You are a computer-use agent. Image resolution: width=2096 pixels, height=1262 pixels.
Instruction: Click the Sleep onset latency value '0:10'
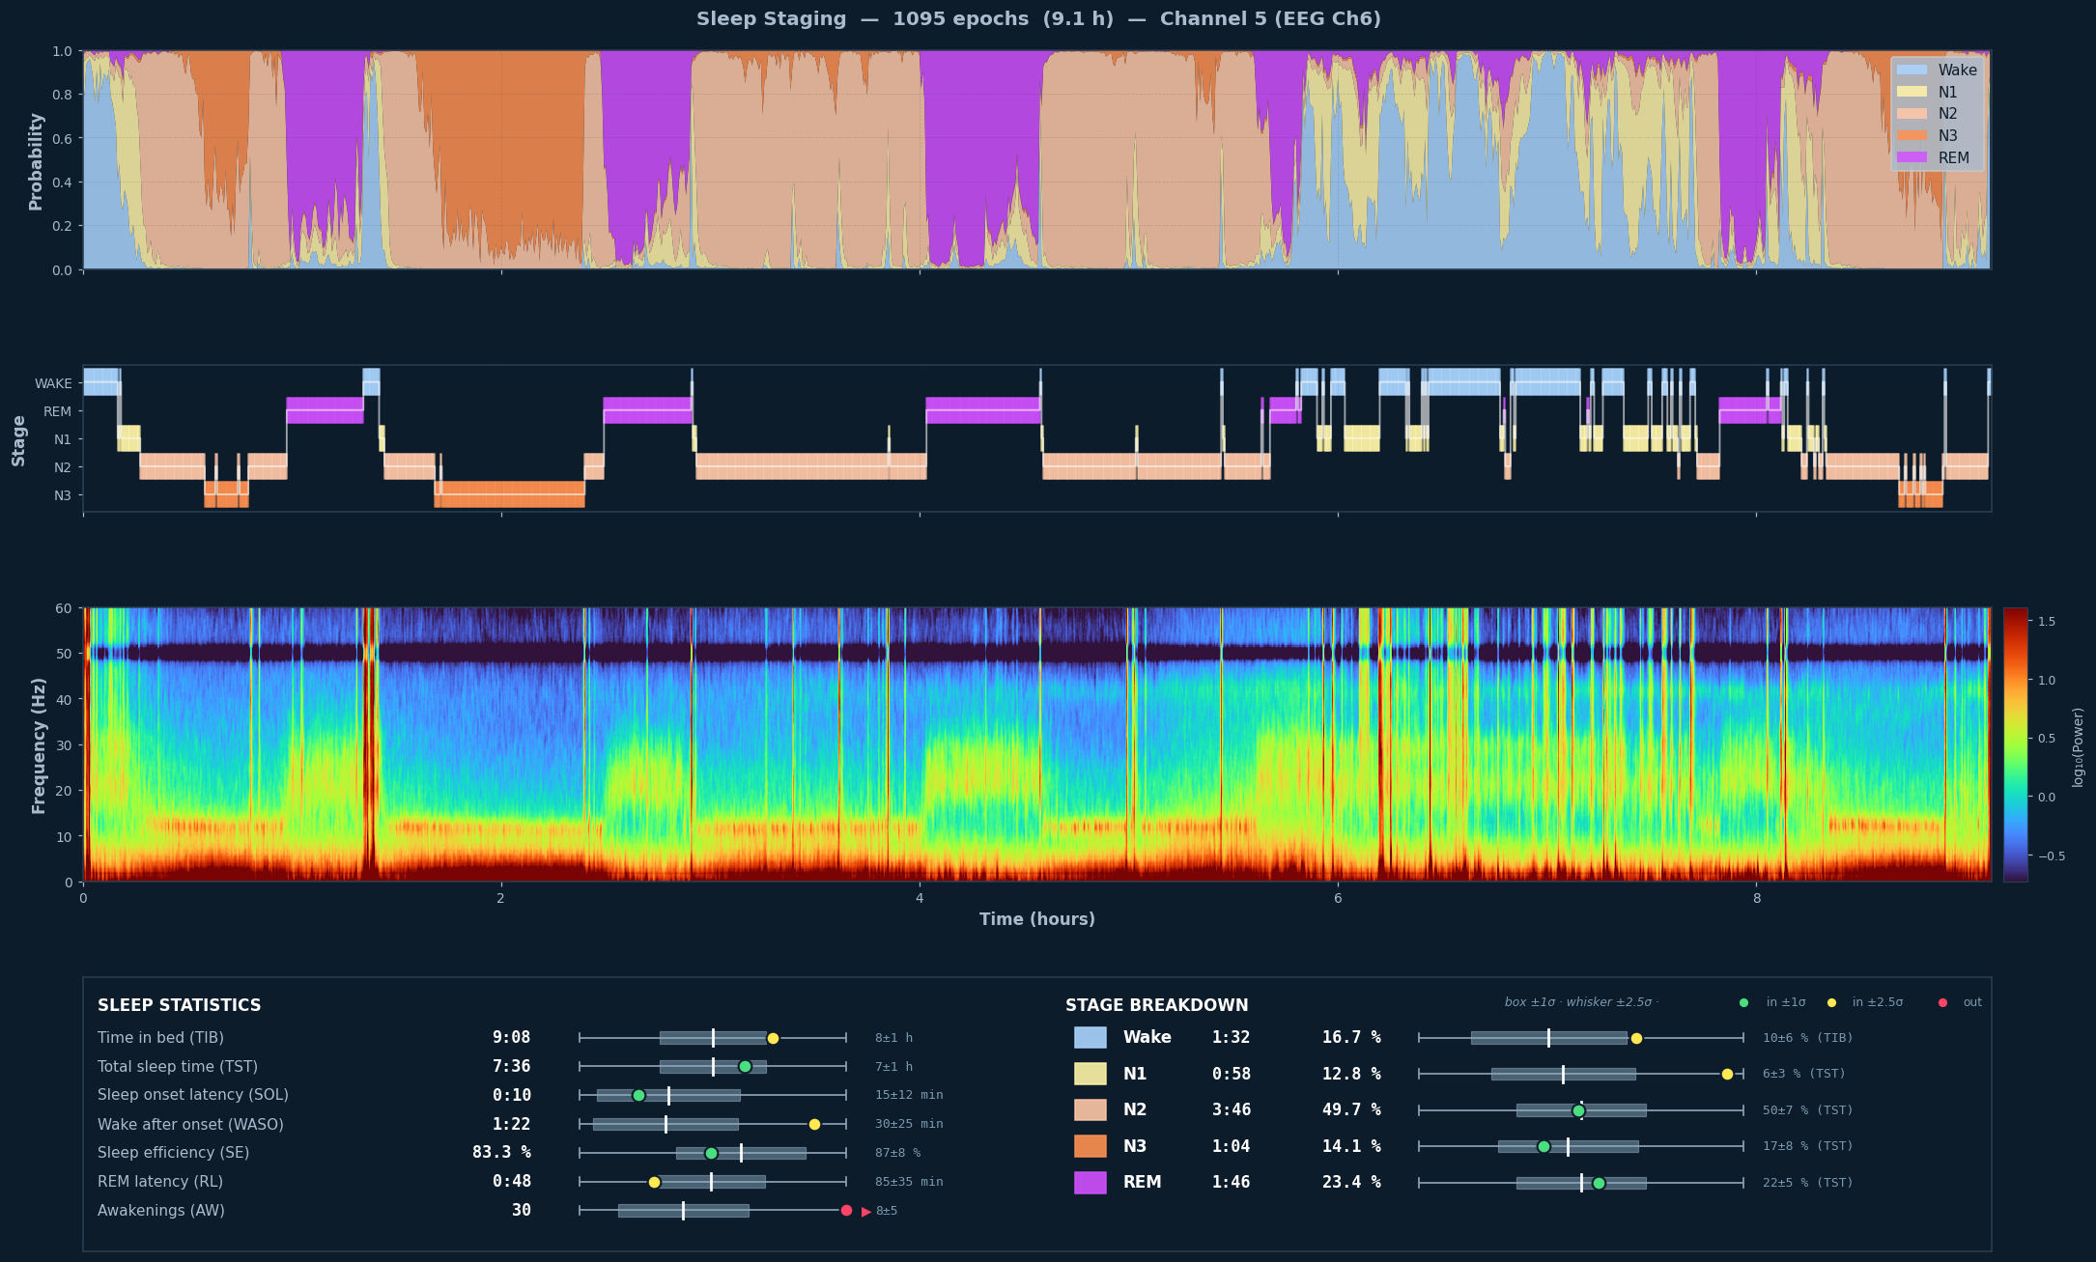[512, 1095]
